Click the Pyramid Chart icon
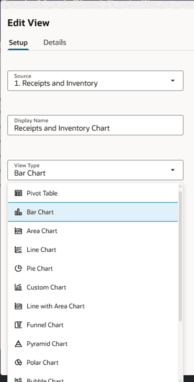 [x=18, y=344]
